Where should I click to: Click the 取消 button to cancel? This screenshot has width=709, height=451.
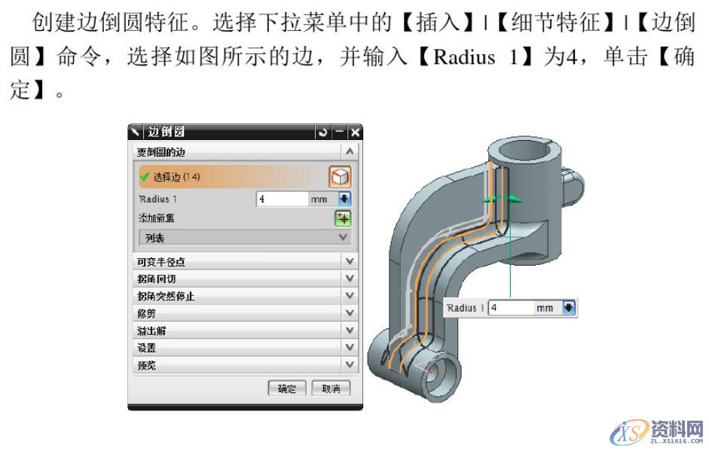(333, 388)
